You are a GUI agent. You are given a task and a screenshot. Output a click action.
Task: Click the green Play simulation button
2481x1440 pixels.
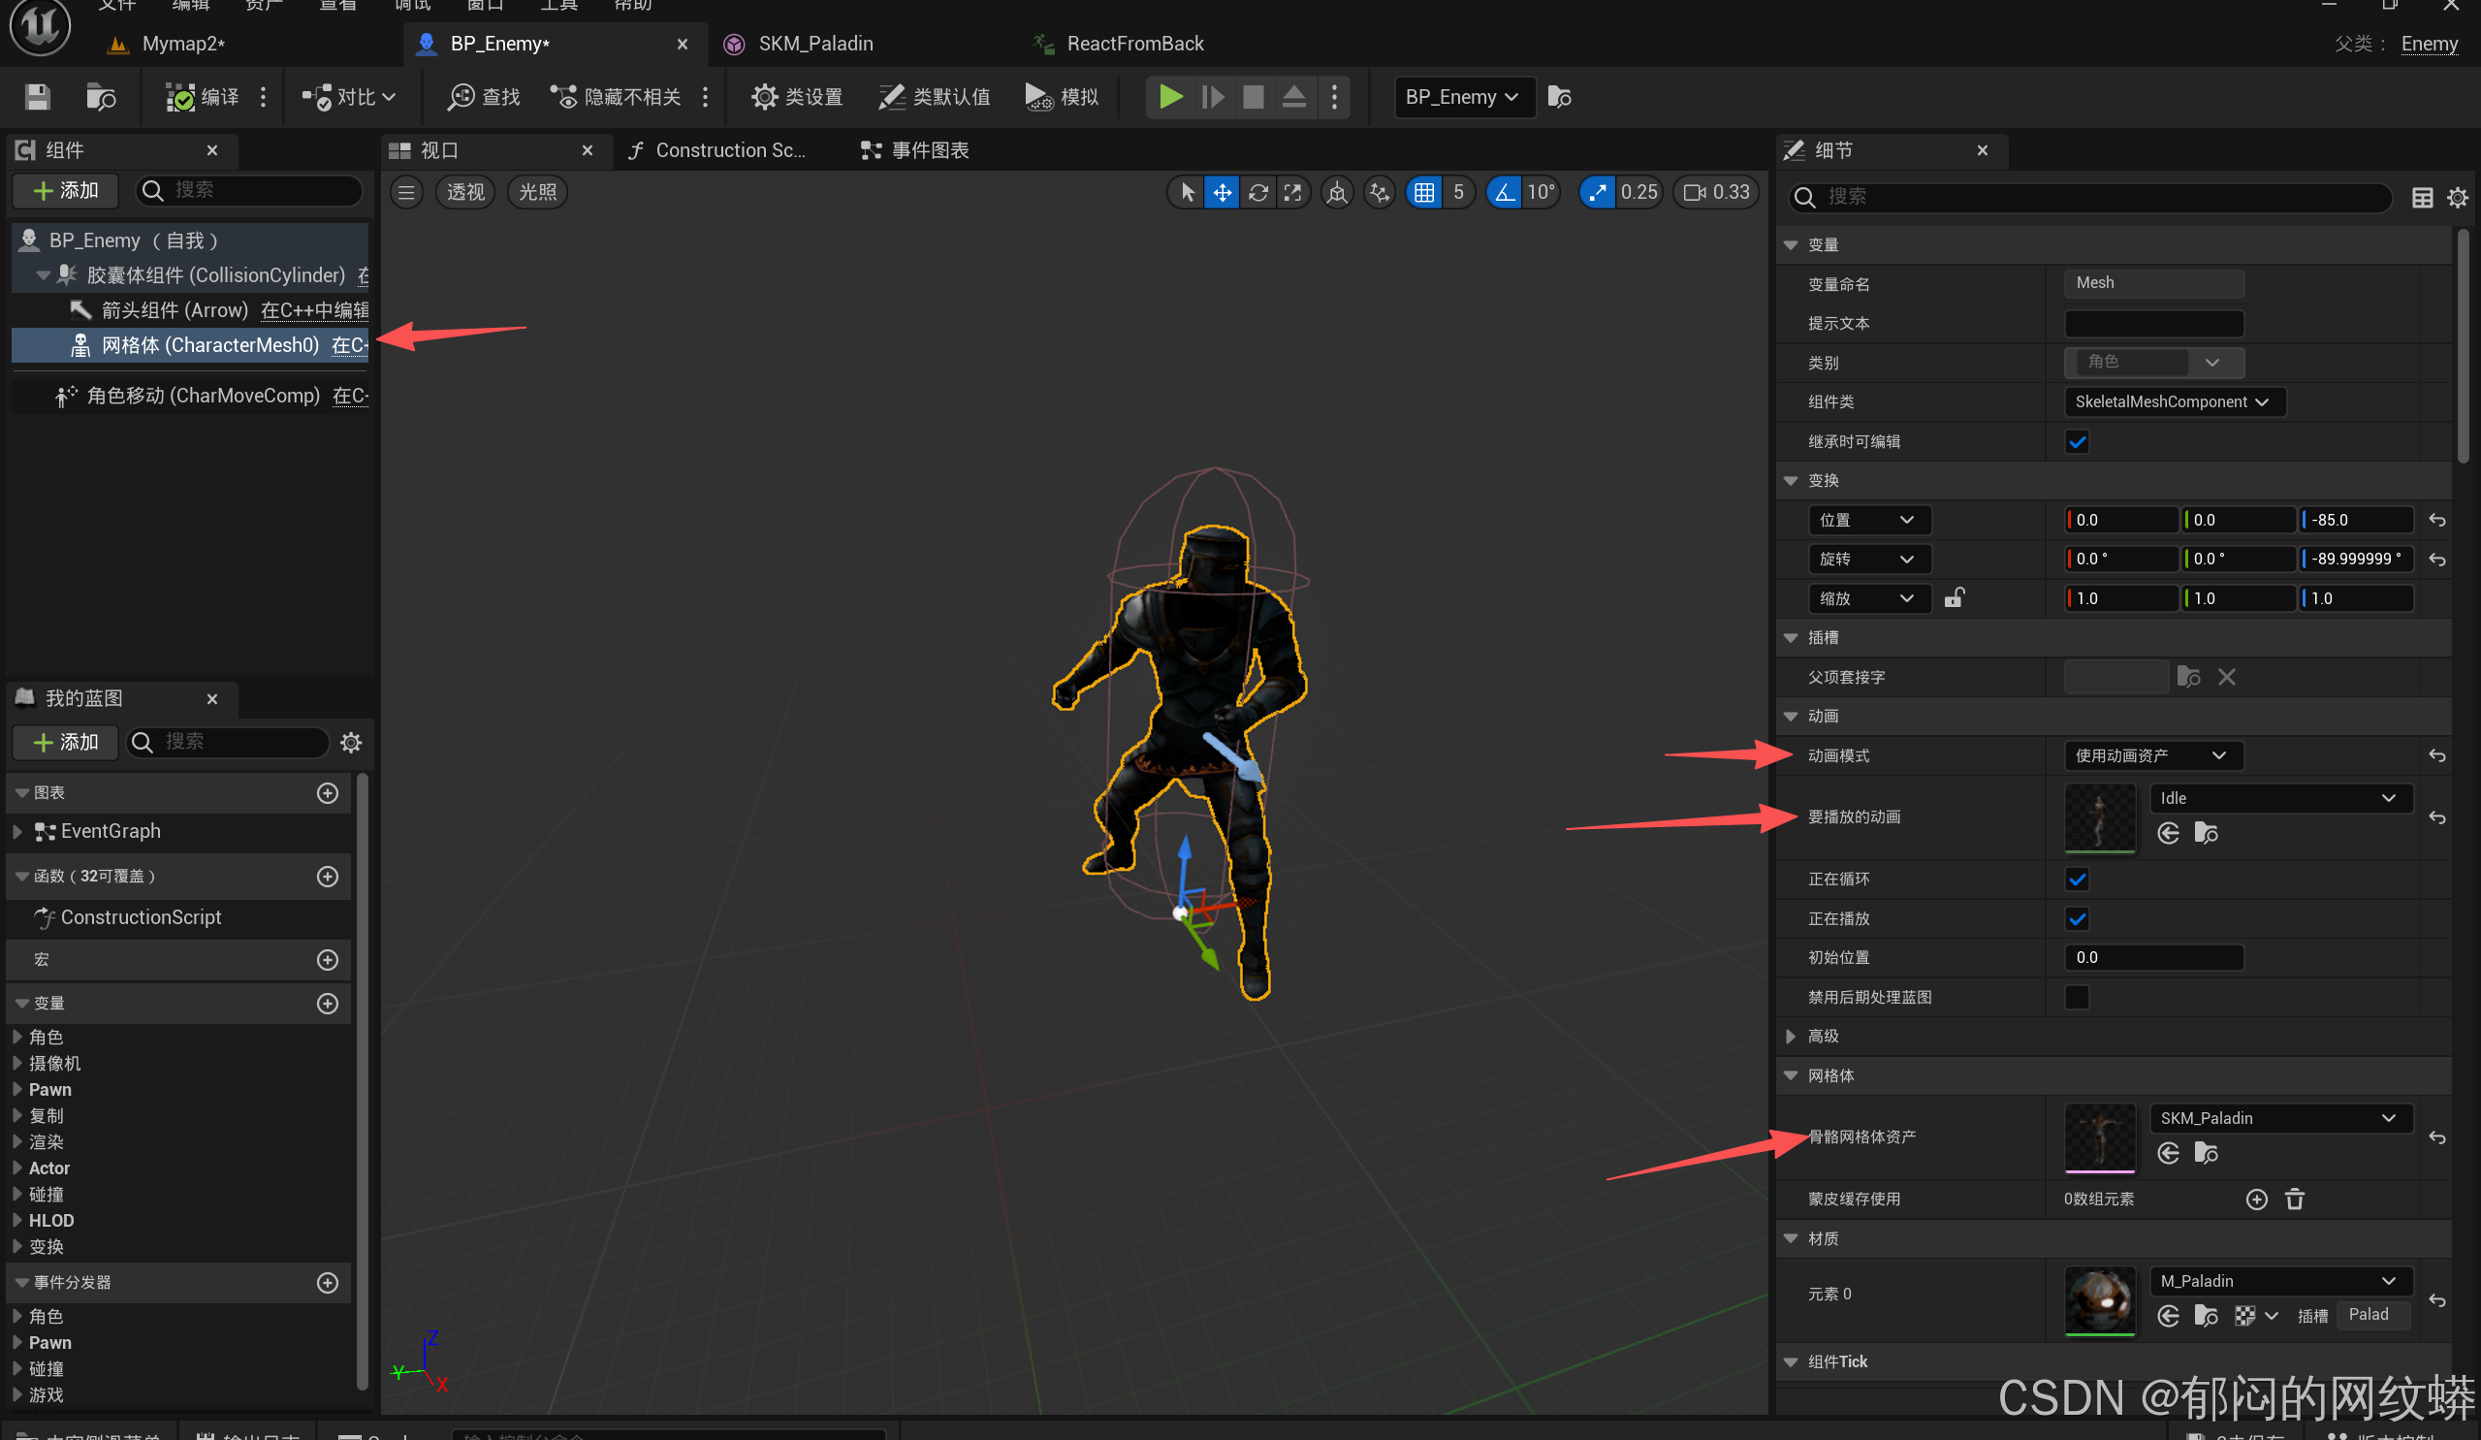(1169, 97)
